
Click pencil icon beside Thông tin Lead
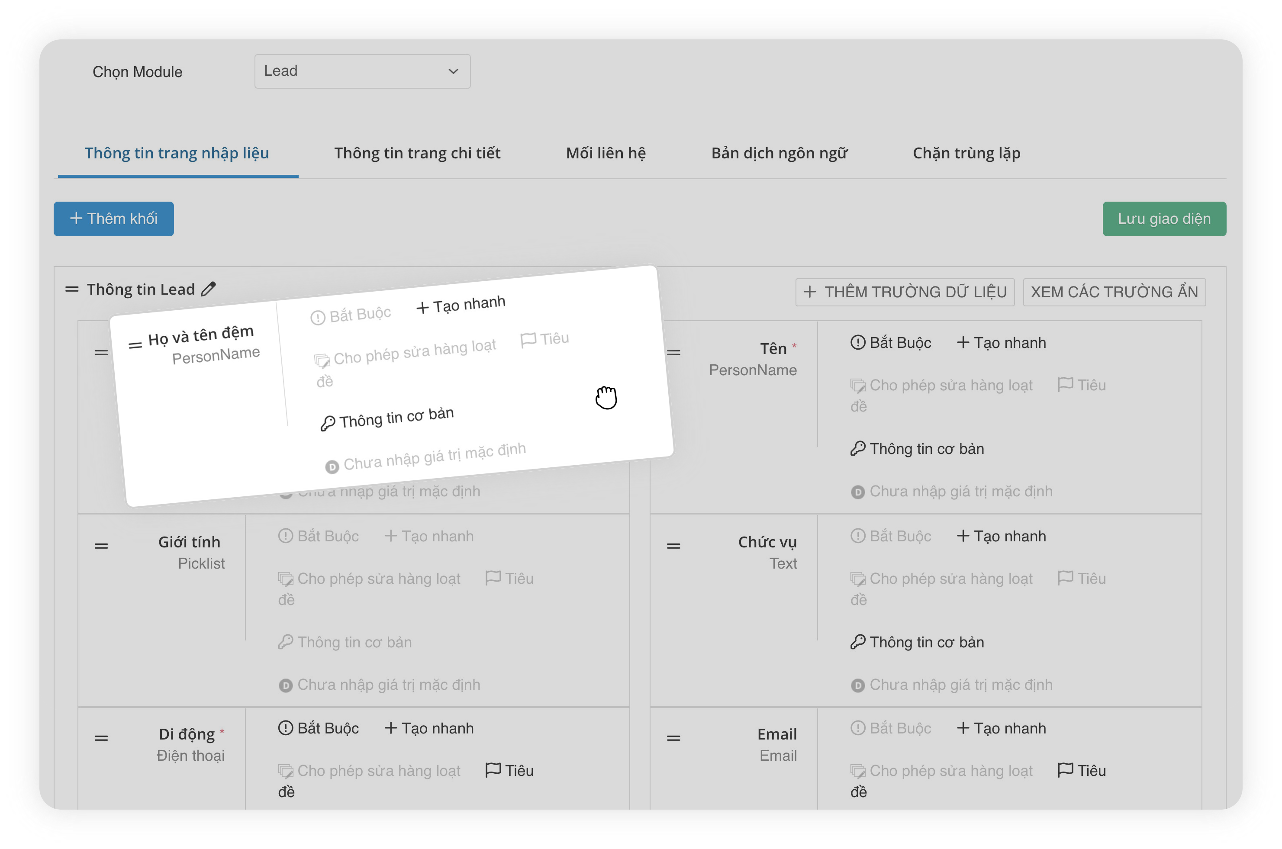[209, 289]
